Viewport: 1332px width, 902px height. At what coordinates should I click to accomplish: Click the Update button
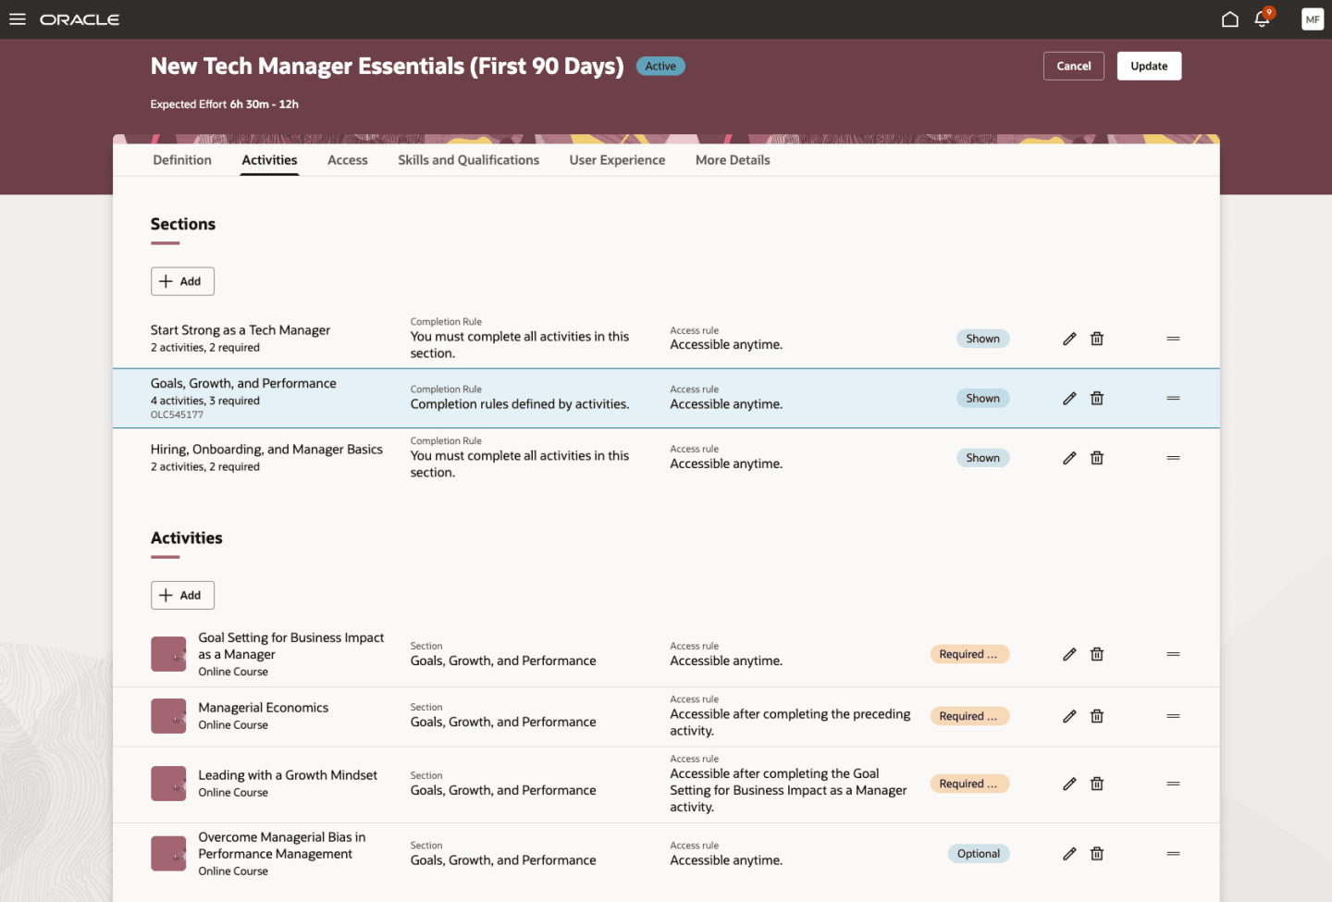click(1149, 67)
